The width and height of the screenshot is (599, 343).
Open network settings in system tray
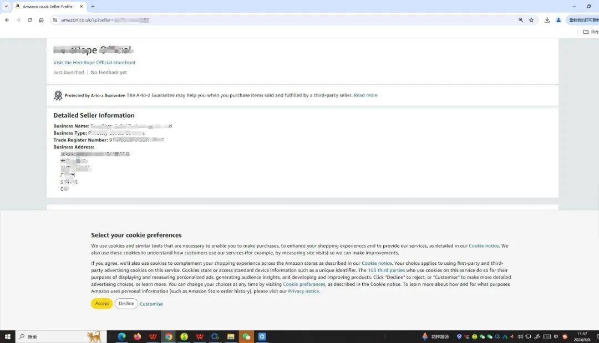pos(529,337)
